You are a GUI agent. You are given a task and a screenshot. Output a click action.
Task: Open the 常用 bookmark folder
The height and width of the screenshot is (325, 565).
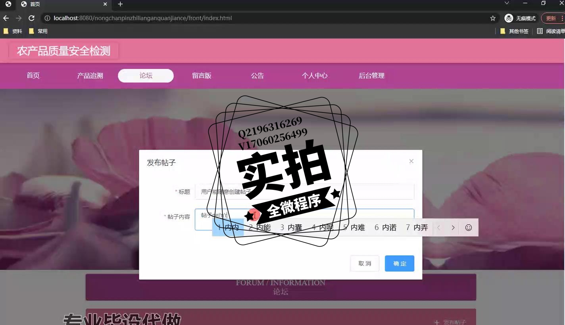tap(38, 31)
